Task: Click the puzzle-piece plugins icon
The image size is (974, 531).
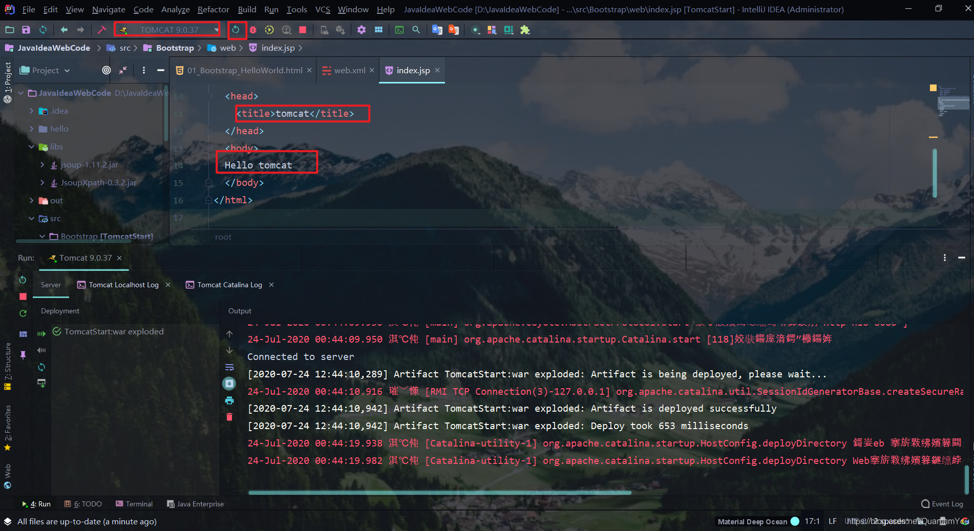Action: (525, 30)
